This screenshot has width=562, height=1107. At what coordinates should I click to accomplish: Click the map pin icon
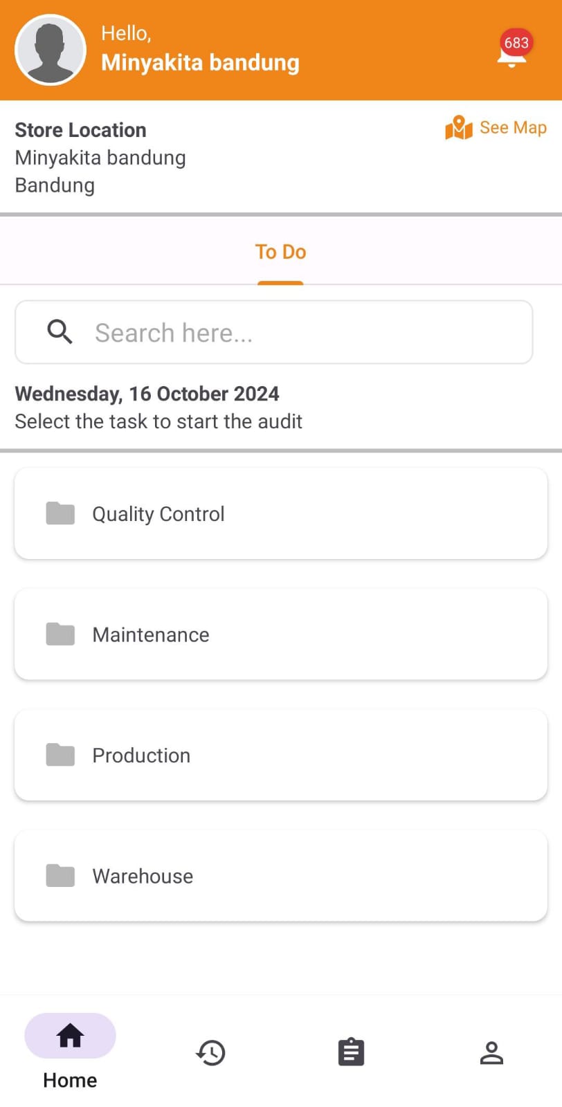tap(458, 128)
